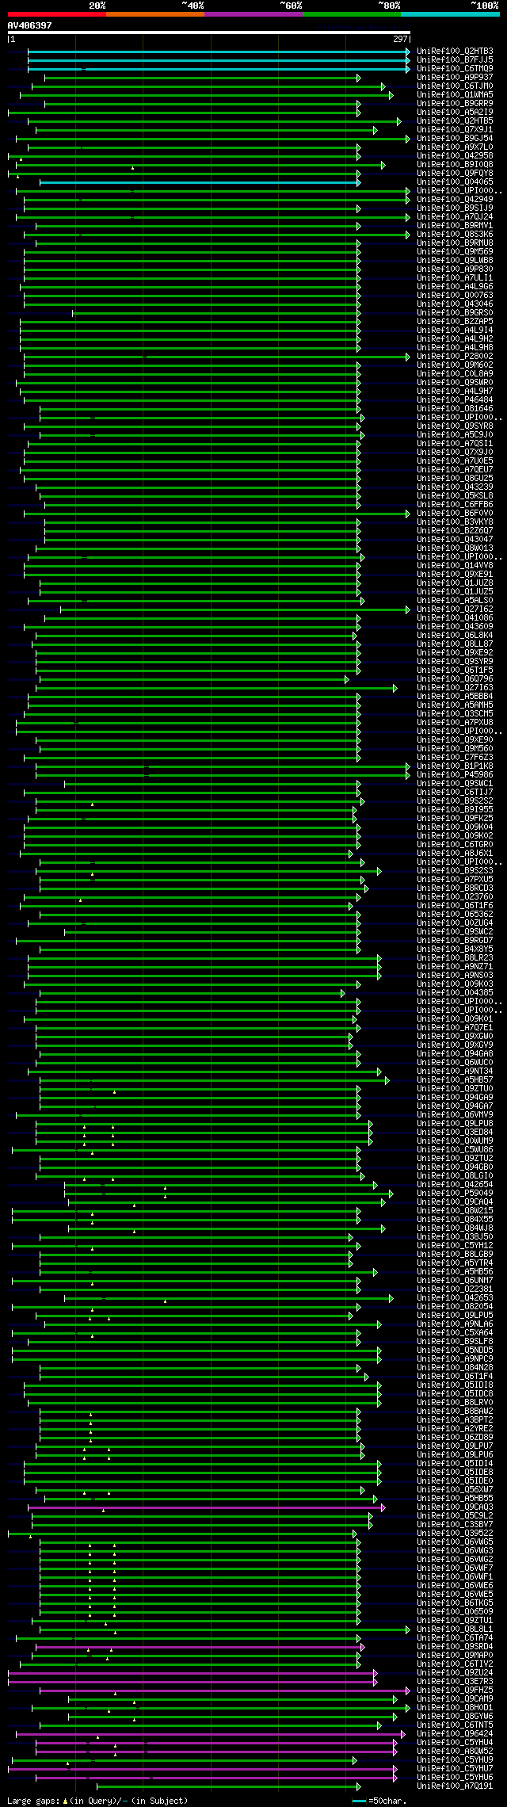Open hit UniRef100_Q42653
Image resolution: width=507 pixels, height=1807 pixels.
coord(455,1298)
